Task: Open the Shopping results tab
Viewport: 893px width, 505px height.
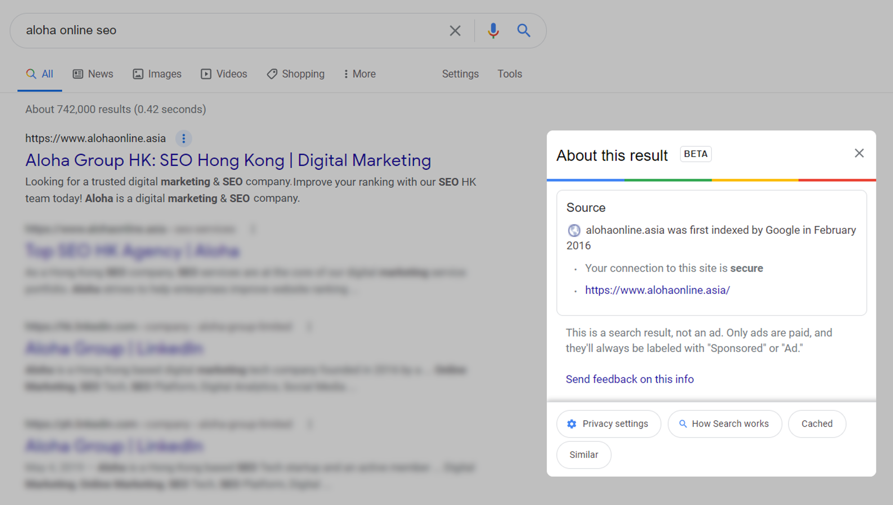Action: click(x=295, y=74)
